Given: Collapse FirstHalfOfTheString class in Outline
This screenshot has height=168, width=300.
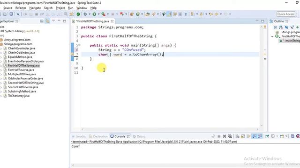Looking at the screenshot, I should point(272,36).
